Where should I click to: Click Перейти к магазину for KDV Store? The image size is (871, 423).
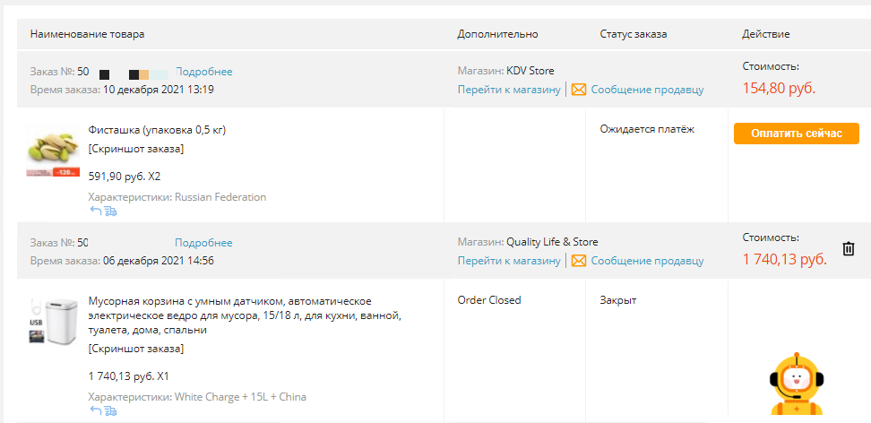tap(509, 90)
